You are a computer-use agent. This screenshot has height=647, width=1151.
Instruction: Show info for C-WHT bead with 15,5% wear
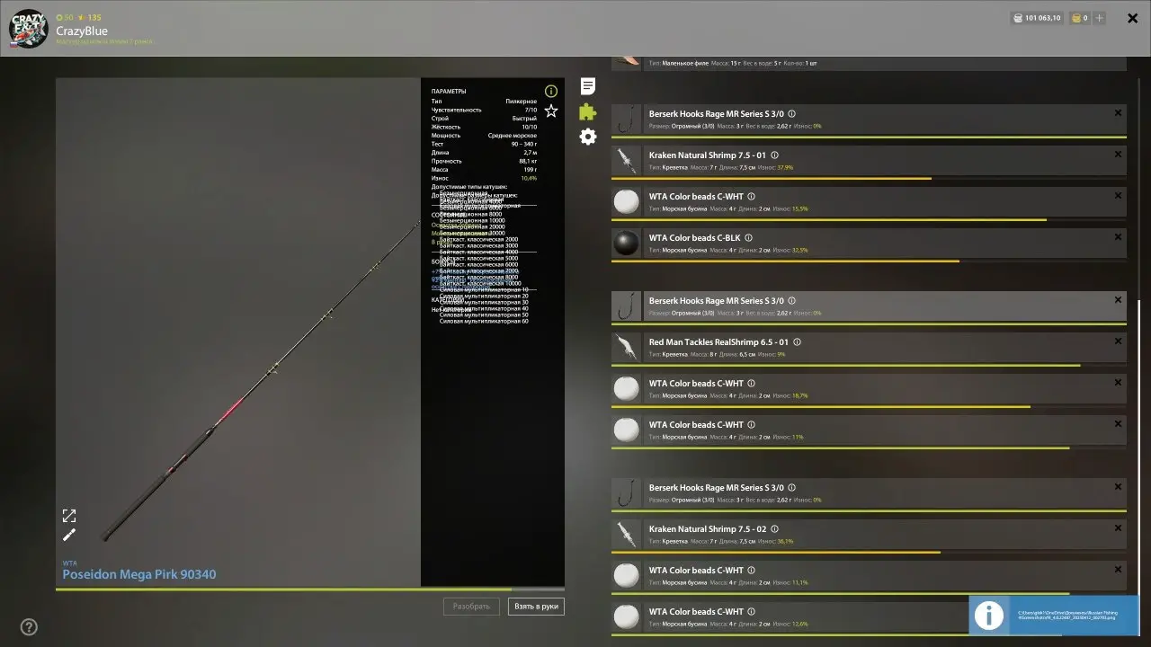click(751, 197)
